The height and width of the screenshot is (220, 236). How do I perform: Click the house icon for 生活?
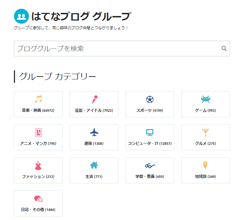pyautogui.click(x=94, y=165)
